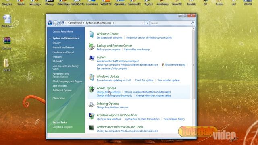The width and height of the screenshot is (258, 145).
Task: Click the Control Panel icon in address bar
Action: tap(63, 23)
